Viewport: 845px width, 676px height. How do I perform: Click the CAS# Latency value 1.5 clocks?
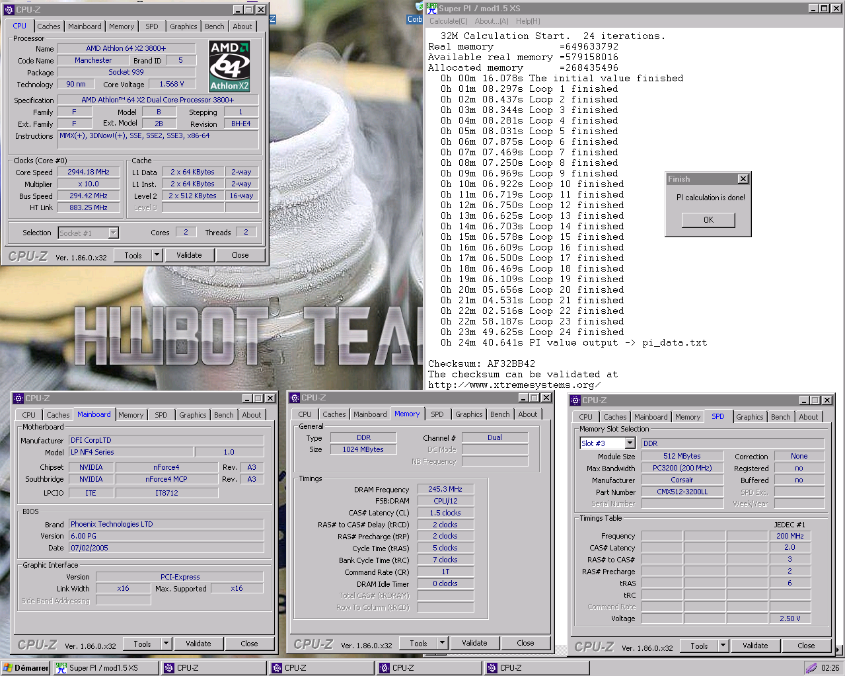tap(445, 513)
